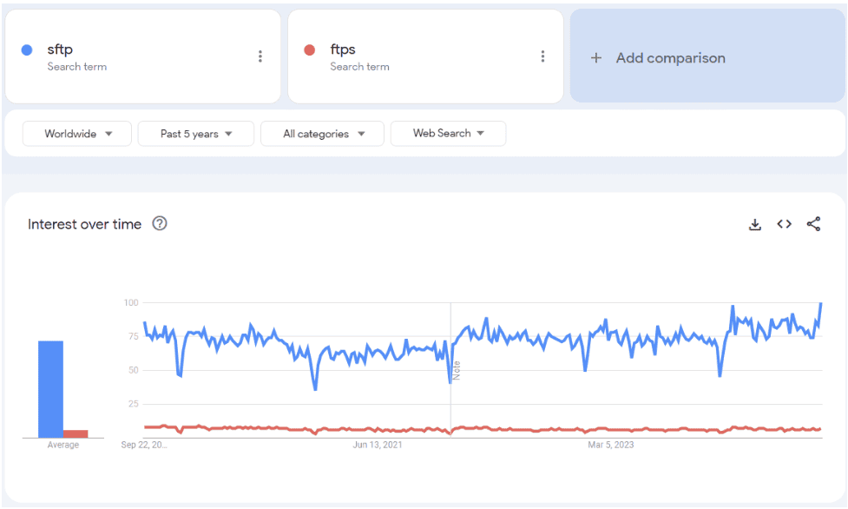This screenshot has height=509, width=848.
Task: Edit the ftps search term
Action: tap(343, 50)
